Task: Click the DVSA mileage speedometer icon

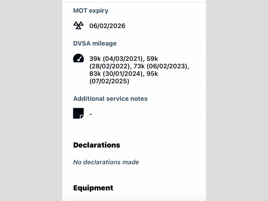Action: 78,58
